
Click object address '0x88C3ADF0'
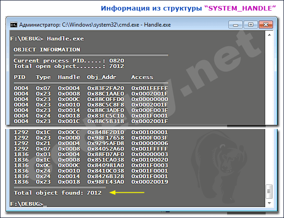click(x=106, y=110)
